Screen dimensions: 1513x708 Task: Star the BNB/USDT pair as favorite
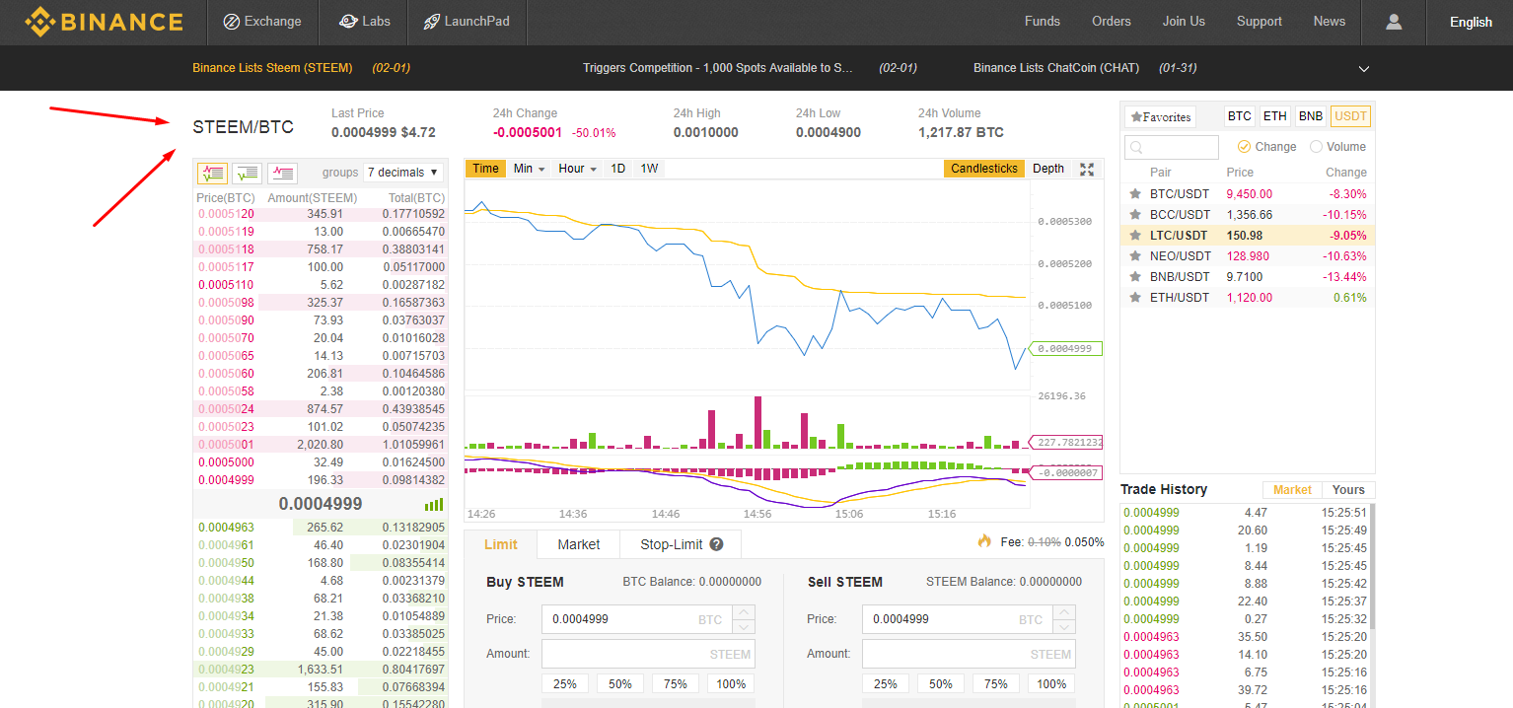pos(1135,277)
